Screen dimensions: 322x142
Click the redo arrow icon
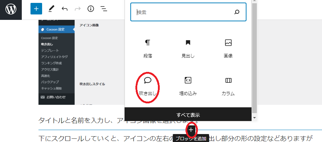coord(78,9)
